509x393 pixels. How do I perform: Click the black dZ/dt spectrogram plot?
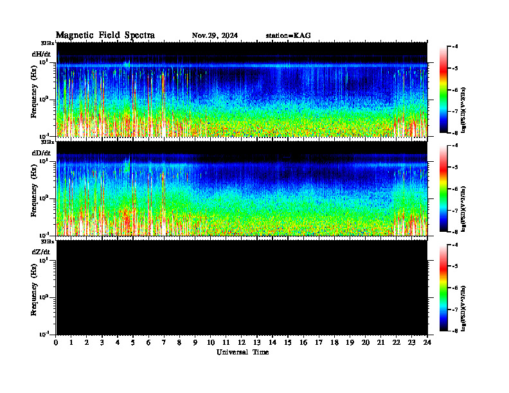point(242,288)
